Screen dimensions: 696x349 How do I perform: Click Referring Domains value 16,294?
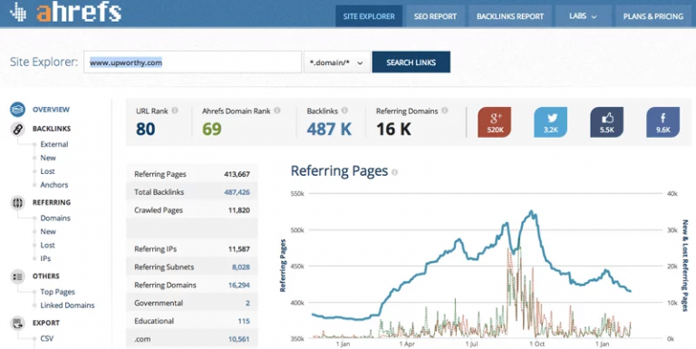click(x=239, y=285)
